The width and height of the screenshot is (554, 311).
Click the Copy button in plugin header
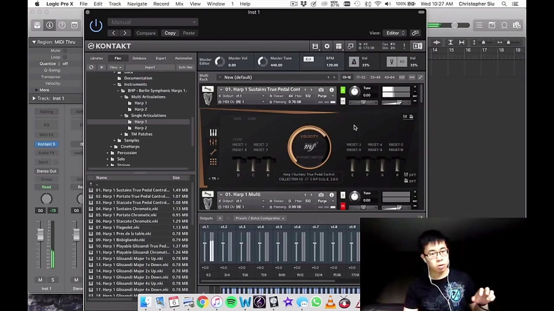(170, 33)
